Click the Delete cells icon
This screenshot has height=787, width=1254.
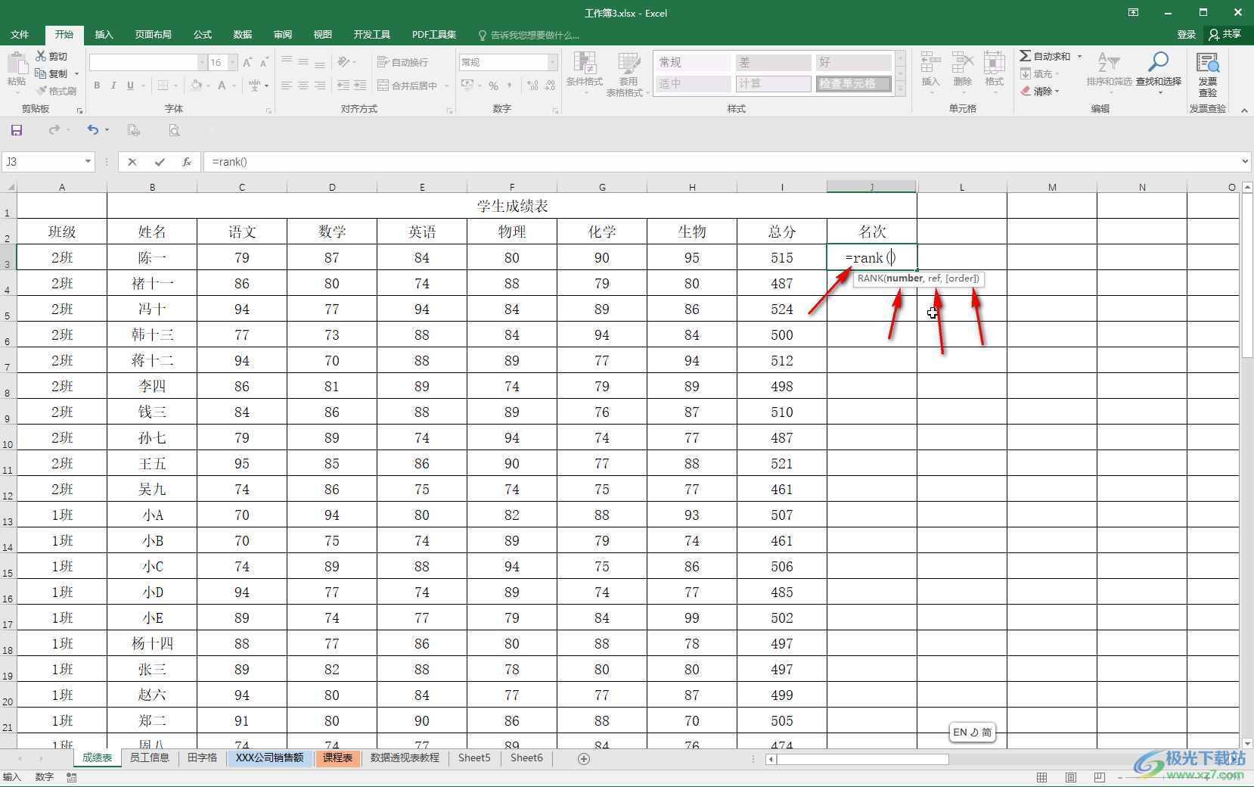(963, 62)
